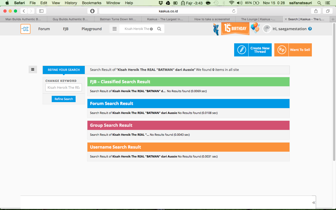Click the Username Search Result header
Image resolution: width=336 pixels, height=210 pixels.
(x=188, y=147)
